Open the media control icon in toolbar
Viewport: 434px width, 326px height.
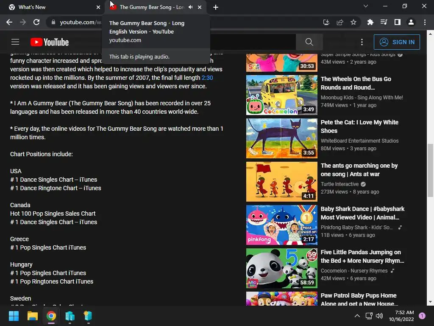point(384,22)
